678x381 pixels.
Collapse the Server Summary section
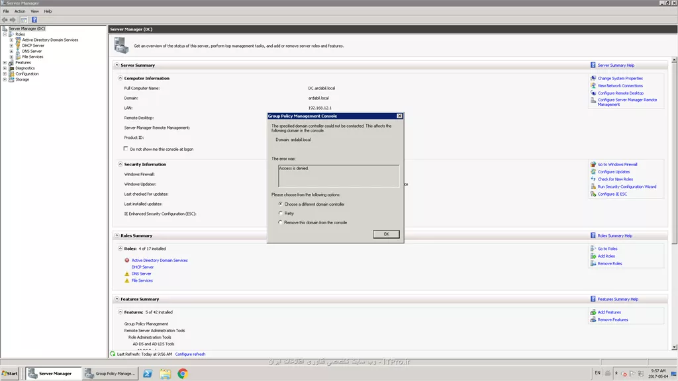point(117,65)
